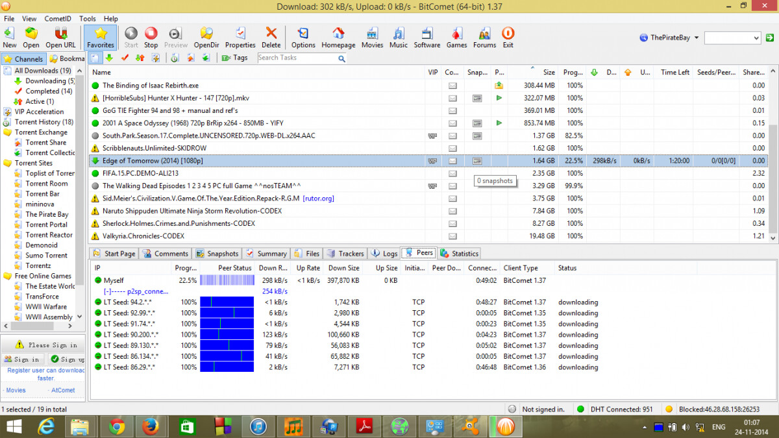
Task: Click the Search Tasks input field
Action: [297, 58]
